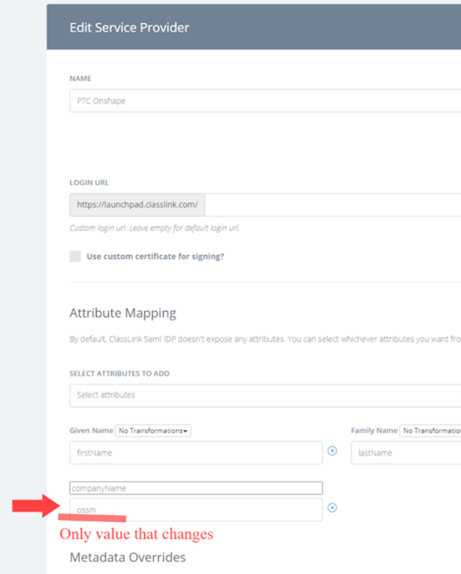Click the custom login url hint text
461x574 pixels.
tap(159, 228)
